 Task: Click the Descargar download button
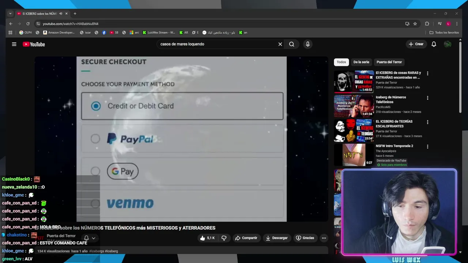point(276,238)
